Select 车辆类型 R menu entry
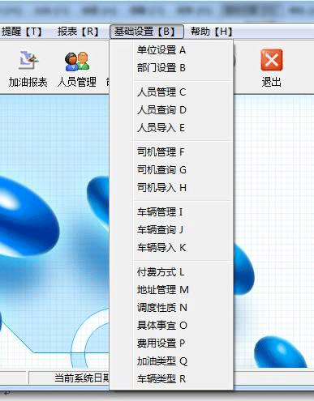Viewport: 314px width, 401px height. pos(171,379)
